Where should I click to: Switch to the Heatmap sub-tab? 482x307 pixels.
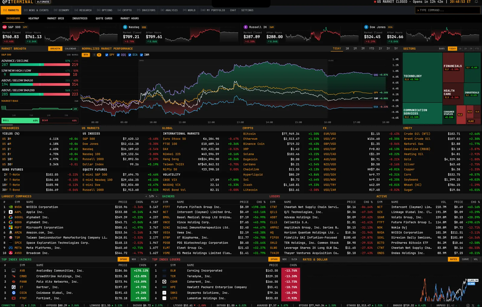(x=34, y=18)
